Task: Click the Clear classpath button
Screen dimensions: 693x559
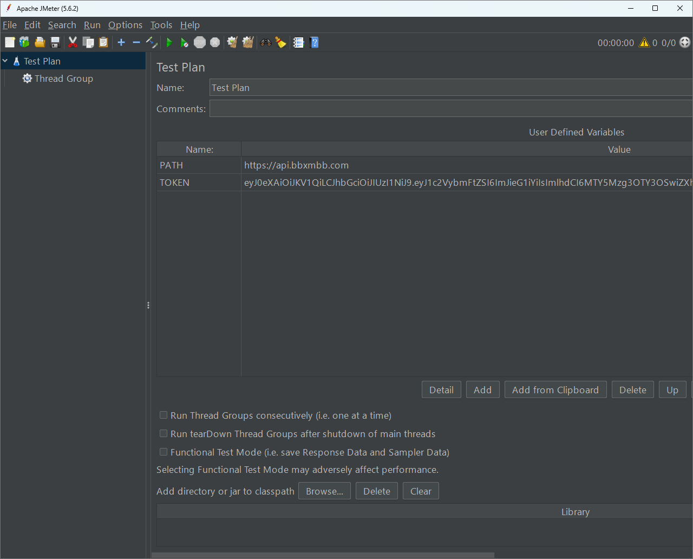Action: click(x=421, y=491)
